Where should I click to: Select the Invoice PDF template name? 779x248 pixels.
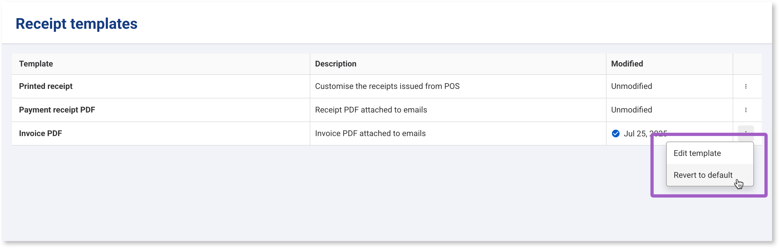[41, 133]
